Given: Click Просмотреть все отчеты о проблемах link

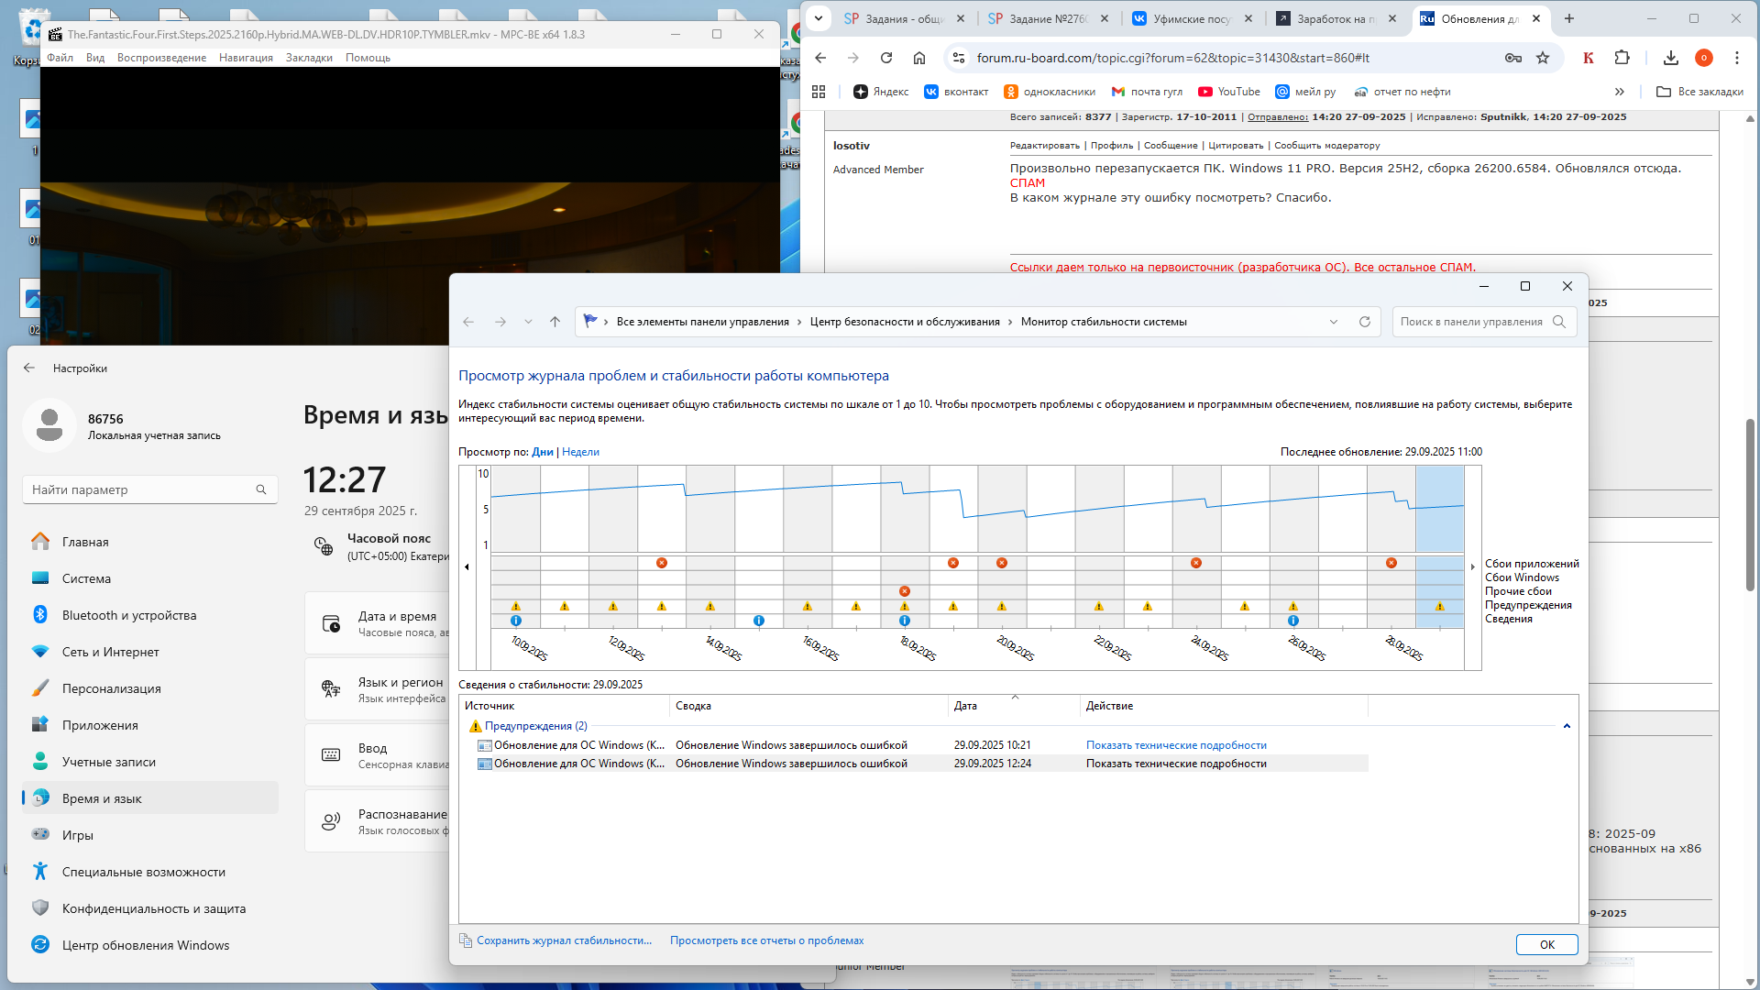Looking at the screenshot, I should coord(766,940).
